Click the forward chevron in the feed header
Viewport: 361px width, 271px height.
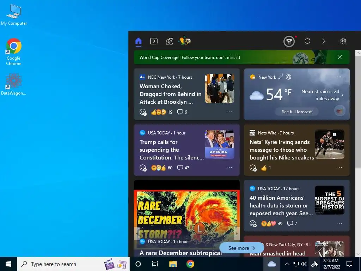(324, 41)
